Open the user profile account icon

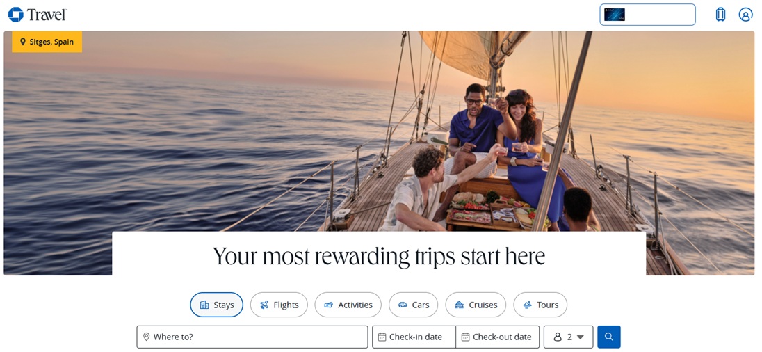point(745,15)
